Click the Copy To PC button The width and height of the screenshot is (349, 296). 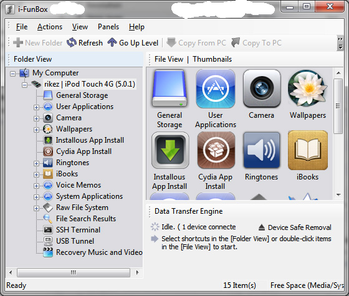[256, 43]
